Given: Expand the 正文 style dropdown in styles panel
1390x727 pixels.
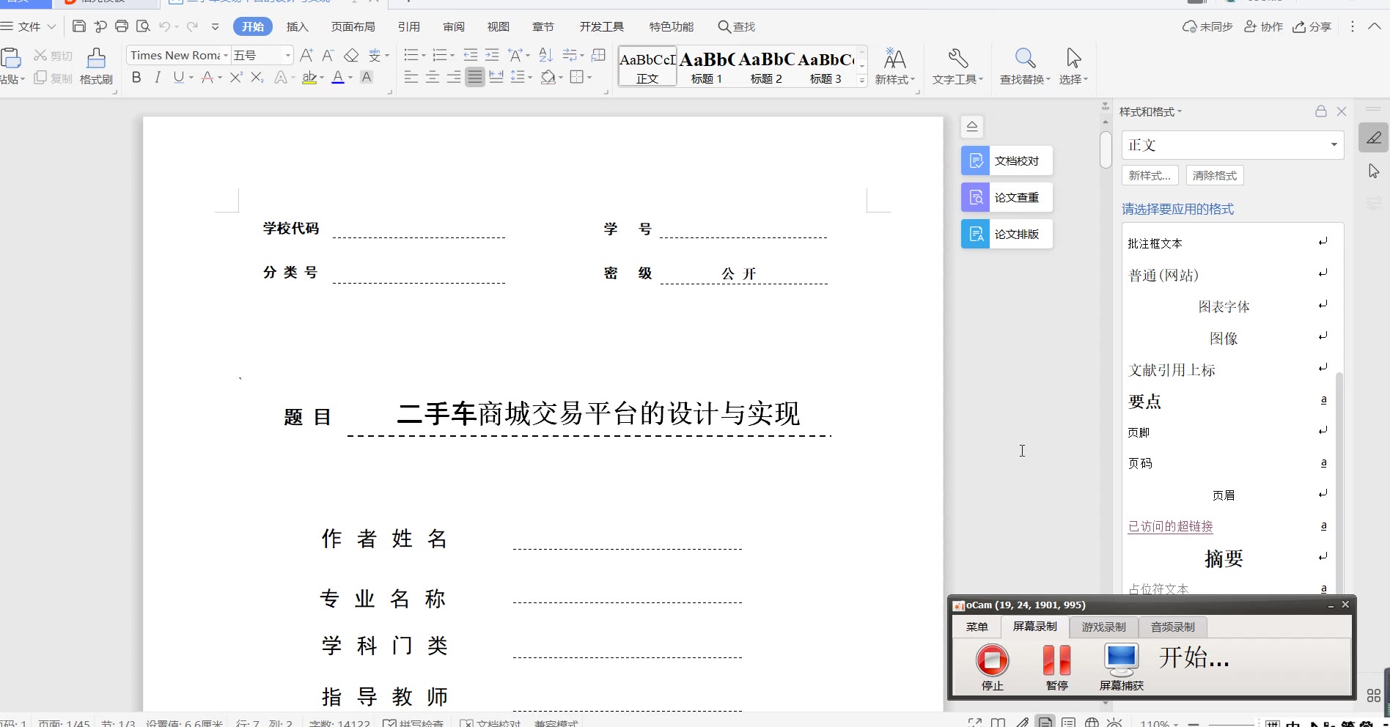Looking at the screenshot, I should pyautogui.click(x=1334, y=145).
